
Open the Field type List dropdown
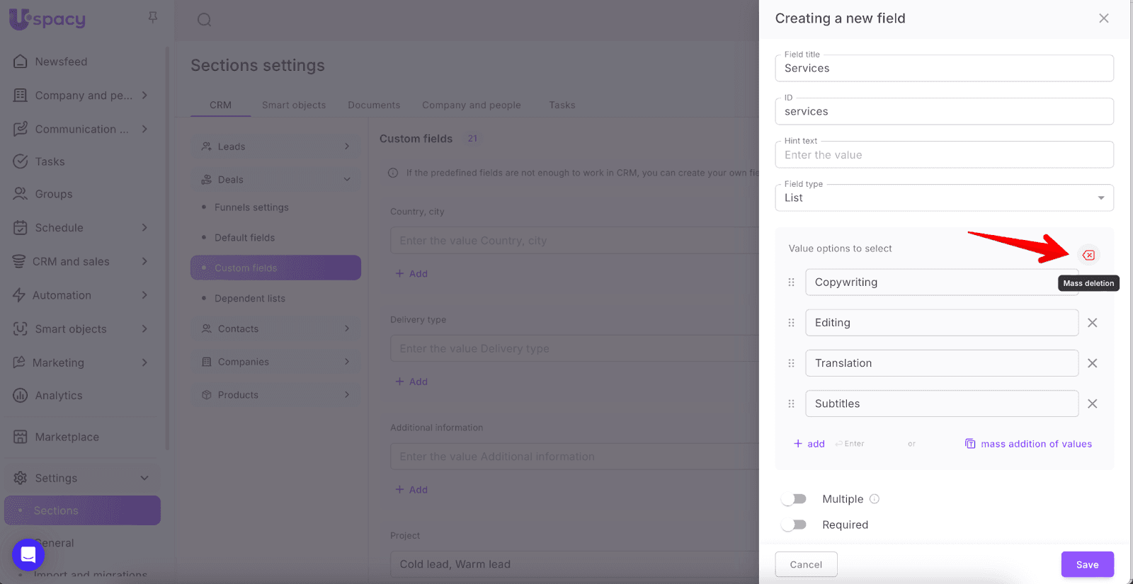(x=943, y=198)
